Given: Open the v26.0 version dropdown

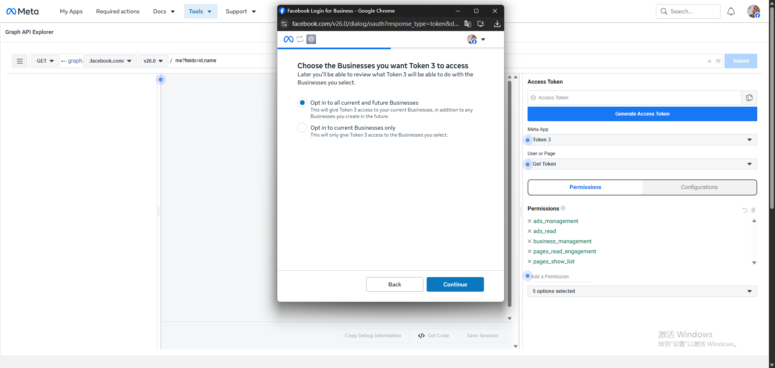Looking at the screenshot, I should (153, 61).
